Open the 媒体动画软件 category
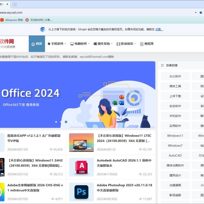 (x=175, y=165)
